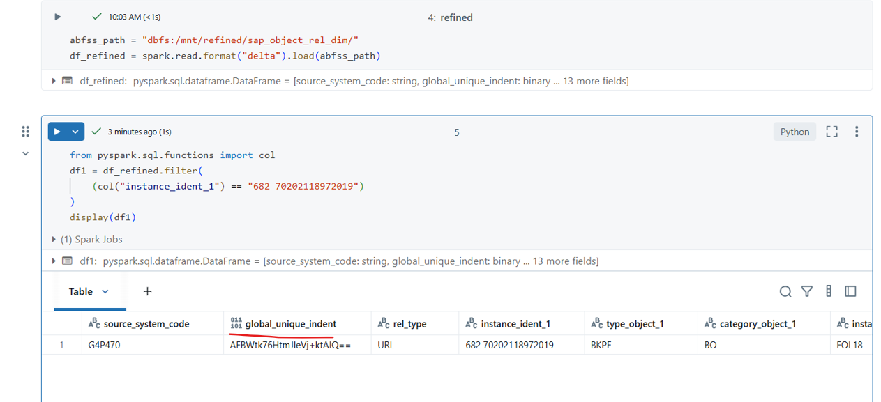Screen dimensions: 881x402
Task: Click the 3 minutes ago run status
Action: pyautogui.click(x=140, y=132)
